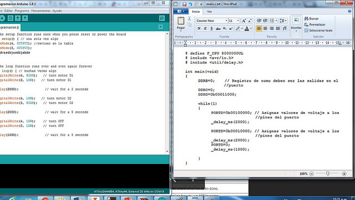Open the Courier New font family dropdown
355x200 pixels.
[226, 21]
